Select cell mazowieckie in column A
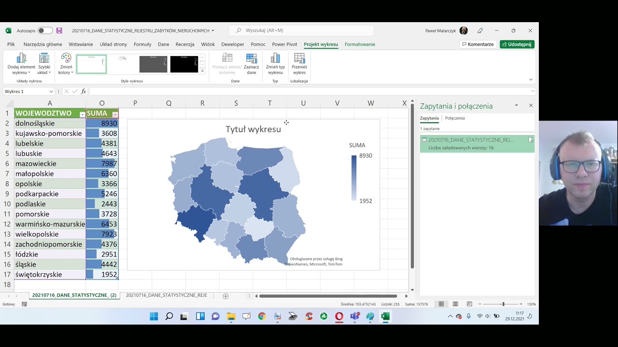Screen dimensions: 618x347 pyautogui.click(x=50, y=163)
